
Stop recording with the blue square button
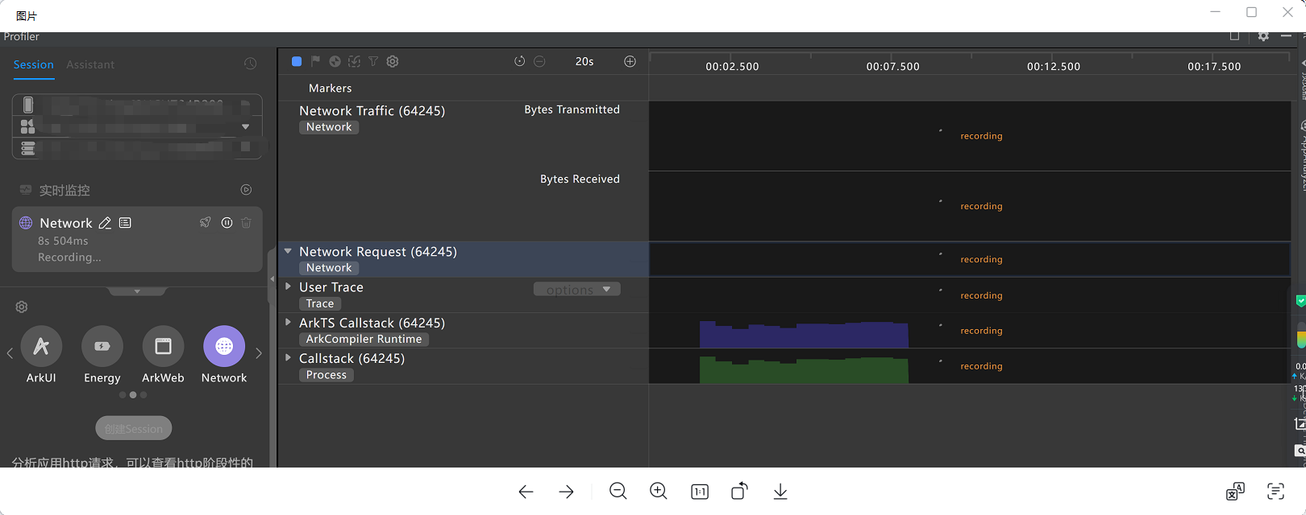pos(297,61)
